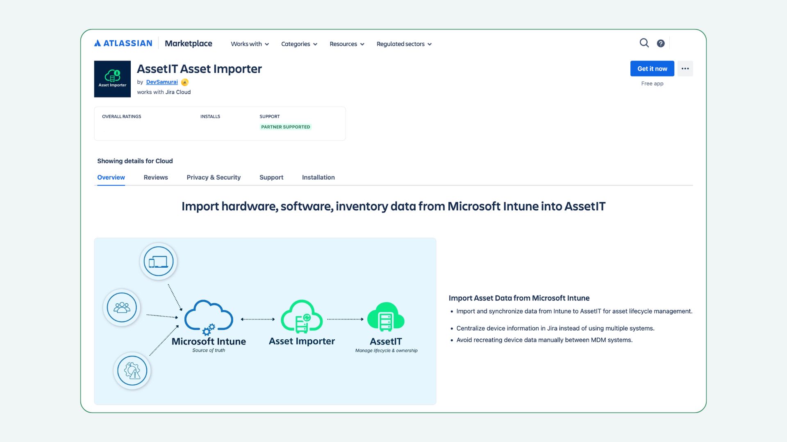This screenshot has width=787, height=442.
Task: Go to the Support tab
Action: point(271,177)
